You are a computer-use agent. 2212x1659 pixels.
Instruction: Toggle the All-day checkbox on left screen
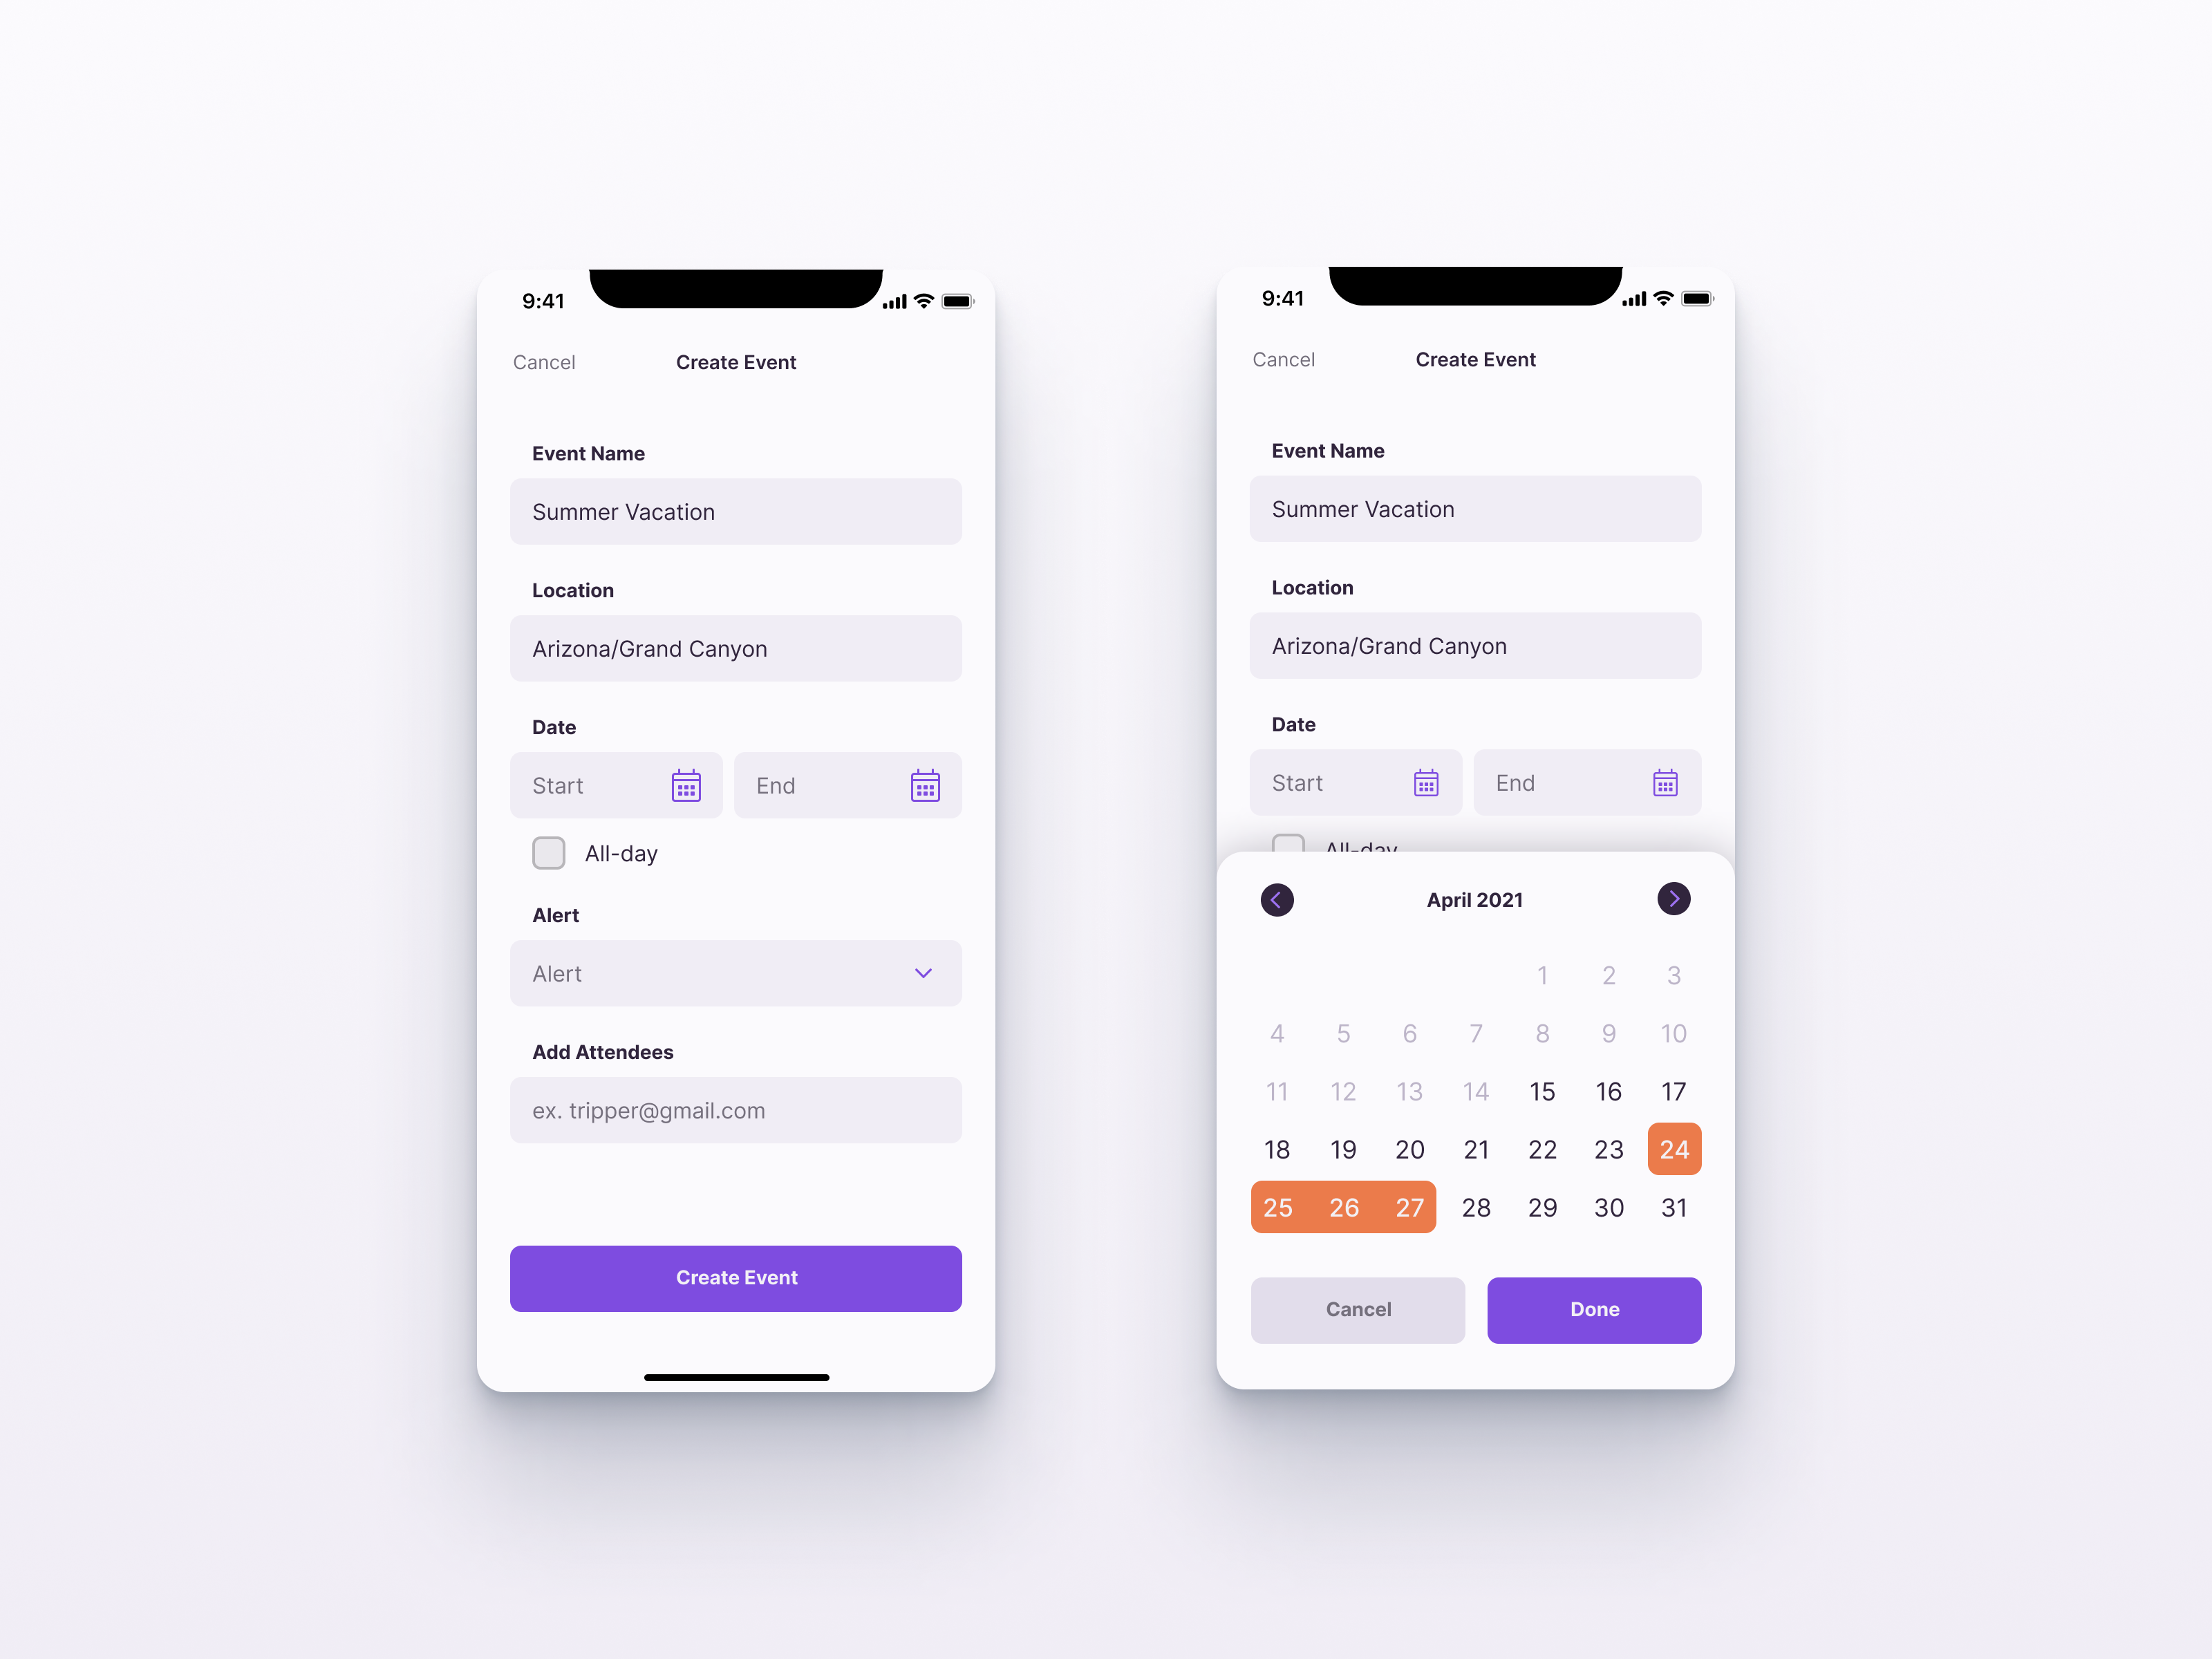tap(545, 852)
